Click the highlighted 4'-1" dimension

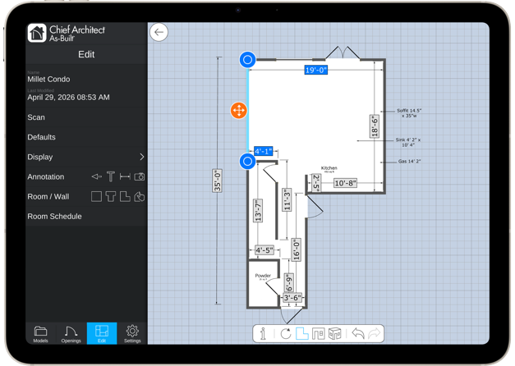click(x=264, y=151)
